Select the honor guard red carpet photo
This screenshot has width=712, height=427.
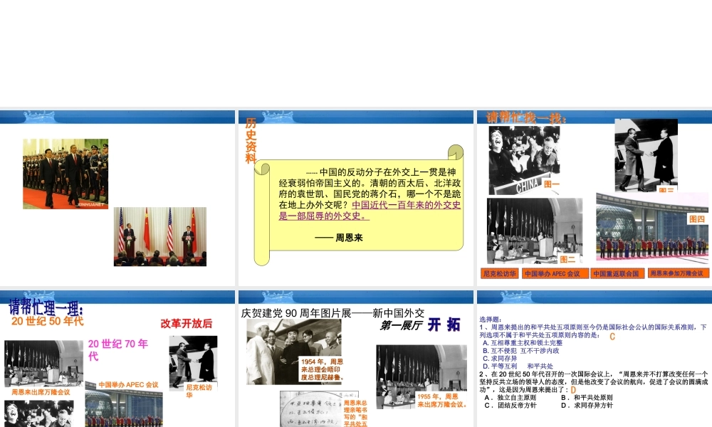point(66,174)
